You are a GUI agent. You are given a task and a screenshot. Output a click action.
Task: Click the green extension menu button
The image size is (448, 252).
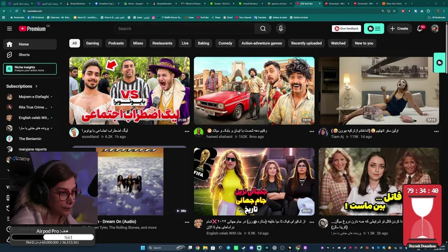click(x=374, y=28)
